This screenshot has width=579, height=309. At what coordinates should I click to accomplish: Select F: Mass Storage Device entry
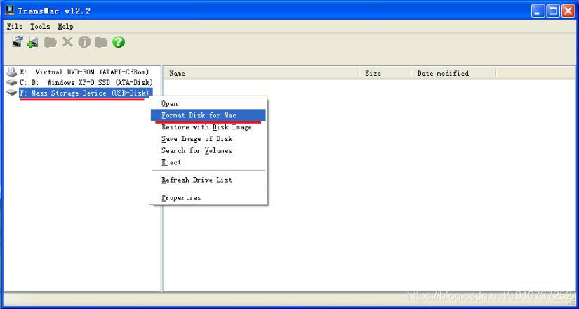tap(86, 93)
